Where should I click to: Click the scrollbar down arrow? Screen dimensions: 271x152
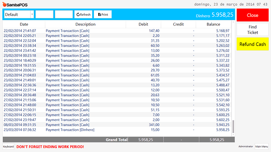[233, 135]
